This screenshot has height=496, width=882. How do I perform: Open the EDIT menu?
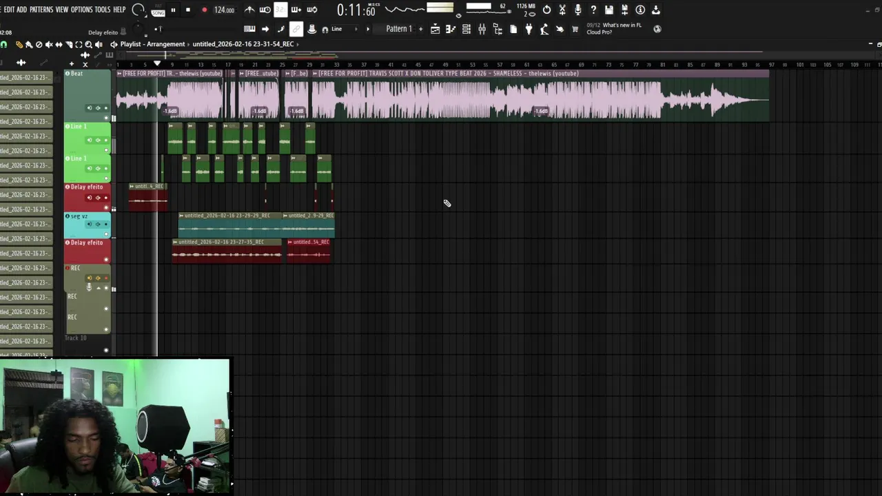pos(9,10)
